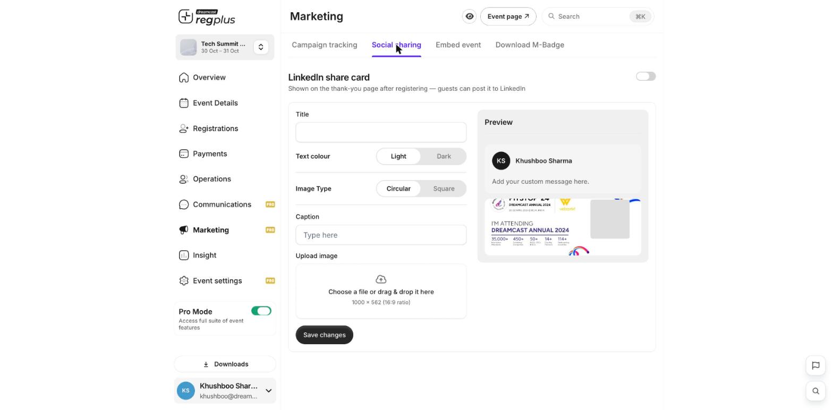Click the flag icon at bottom right
The width and height of the screenshot is (833, 410).
click(815, 365)
